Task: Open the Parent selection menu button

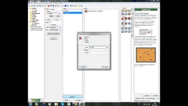Action: click(x=60, y=27)
